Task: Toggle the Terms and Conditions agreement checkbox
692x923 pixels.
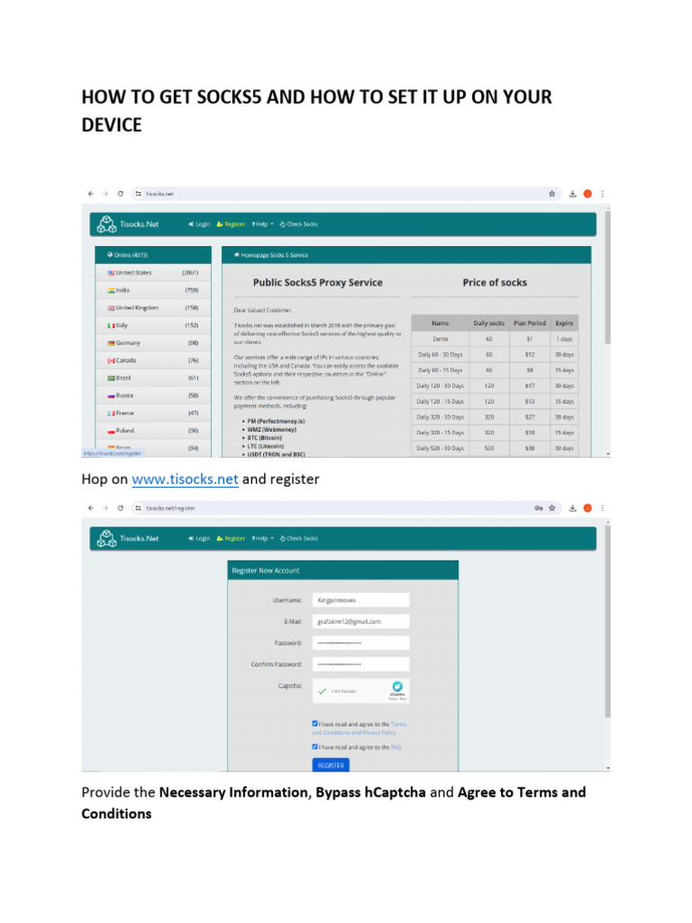Action: [x=314, y=724]
